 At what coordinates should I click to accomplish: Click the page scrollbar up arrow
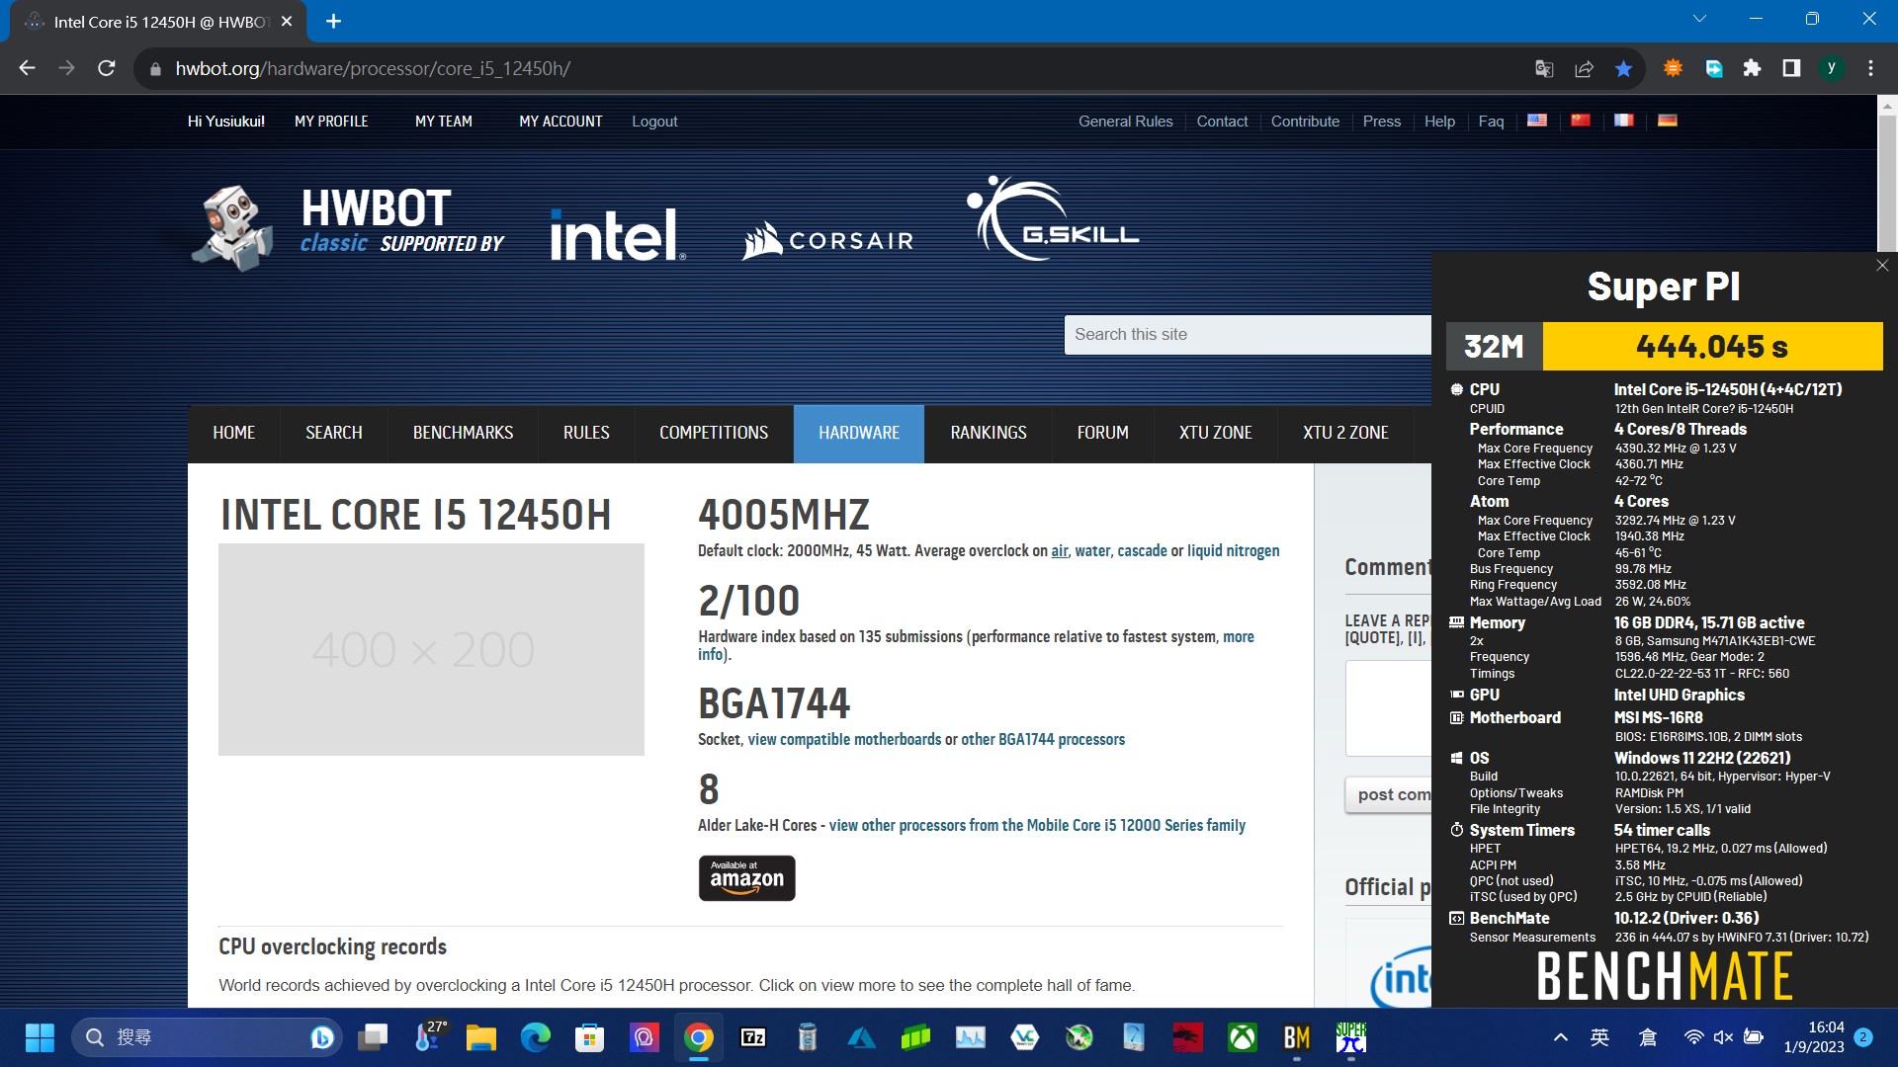[x=1886, y=105]
